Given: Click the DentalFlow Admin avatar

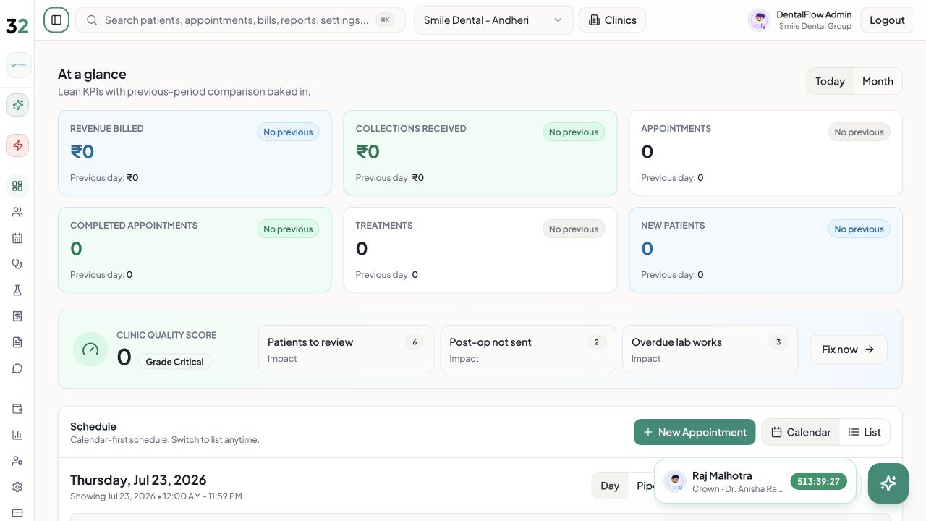Looking at the screenshot, I should coord(759,20).
